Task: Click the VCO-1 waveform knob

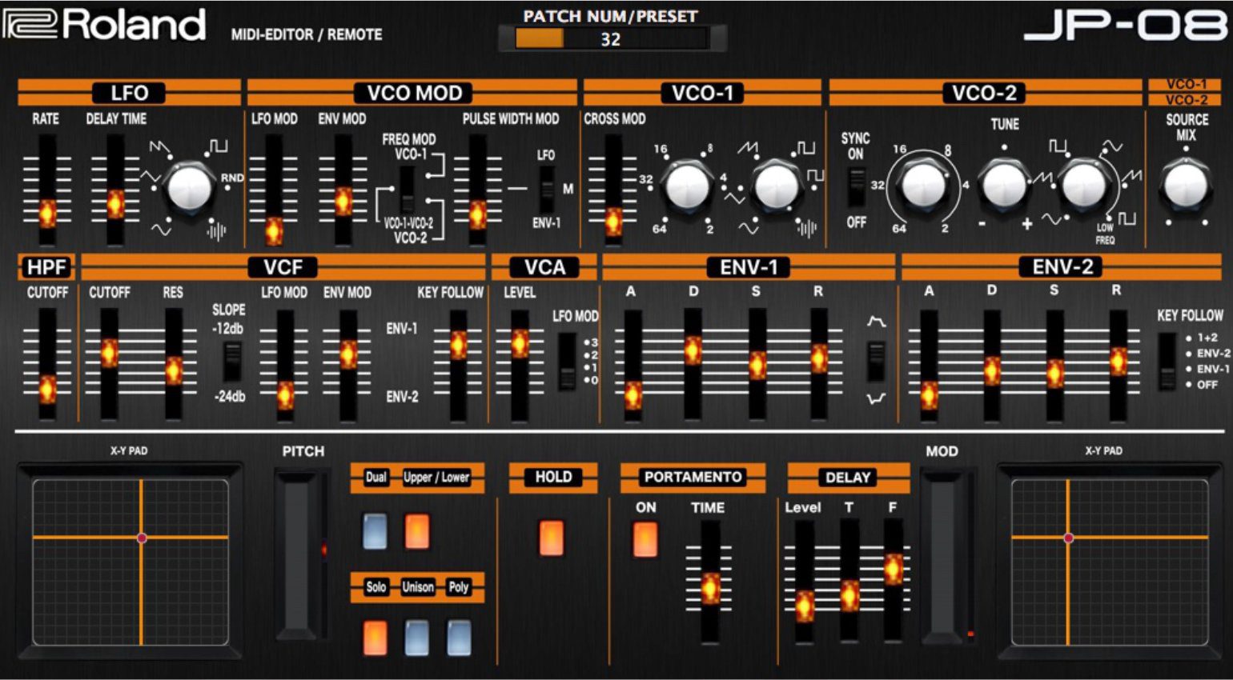Action: pos(777,186)
